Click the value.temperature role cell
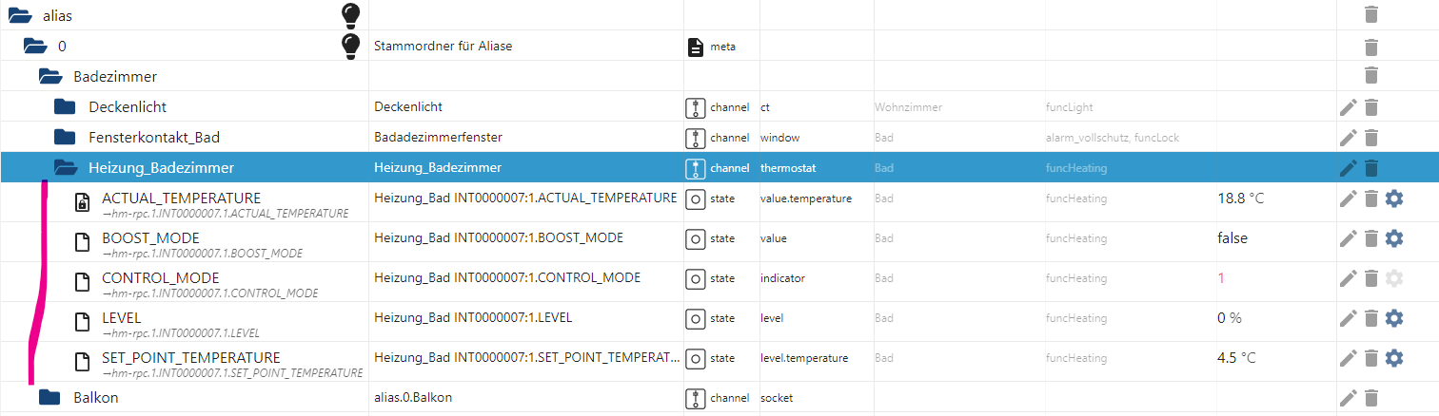 coord(805,199)
